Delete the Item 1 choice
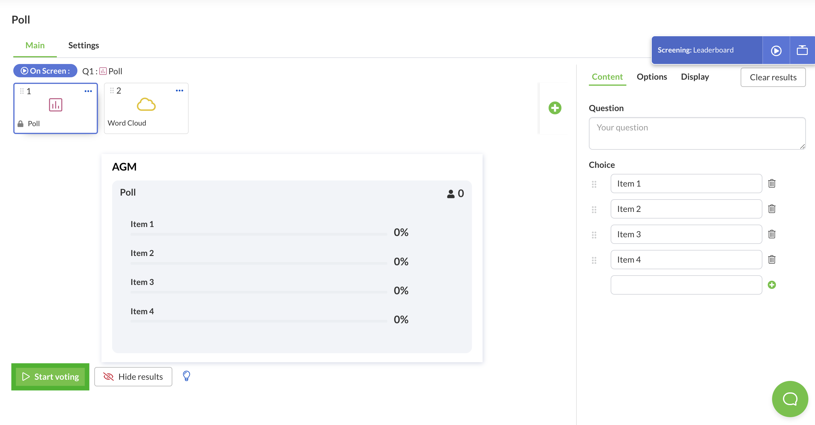Image resolution: width=815 pixels, height=425 pixels. [771, 184]
